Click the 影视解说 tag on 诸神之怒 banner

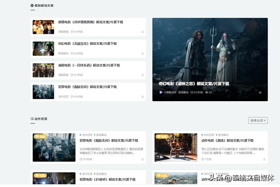[183, 92]
